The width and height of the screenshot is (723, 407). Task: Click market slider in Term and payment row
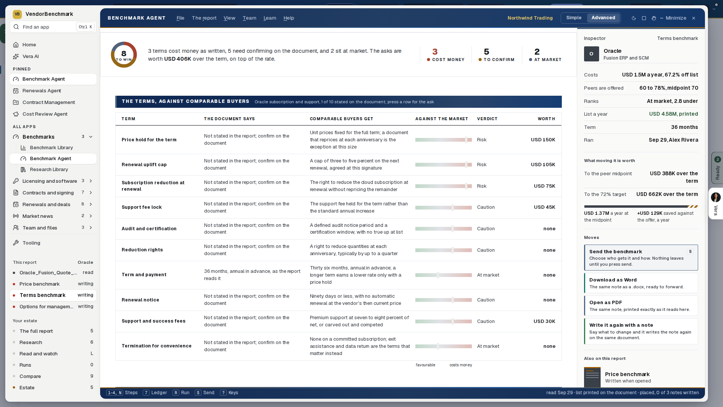point(444,275)
